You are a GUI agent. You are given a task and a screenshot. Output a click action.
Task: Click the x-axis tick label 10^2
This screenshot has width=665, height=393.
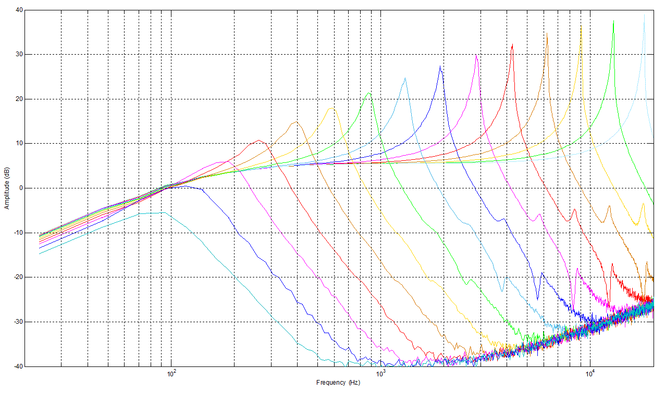point(171,373)
